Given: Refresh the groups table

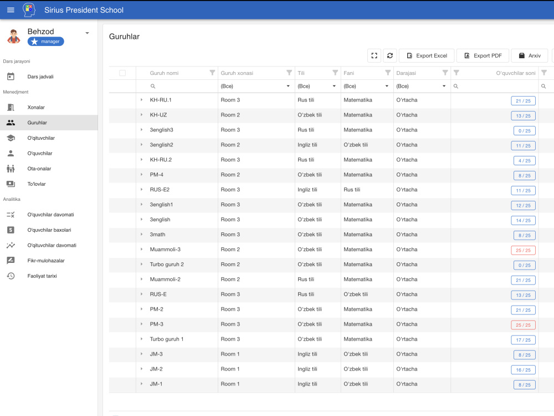Looking at the screenshot, I should (390, 55).
